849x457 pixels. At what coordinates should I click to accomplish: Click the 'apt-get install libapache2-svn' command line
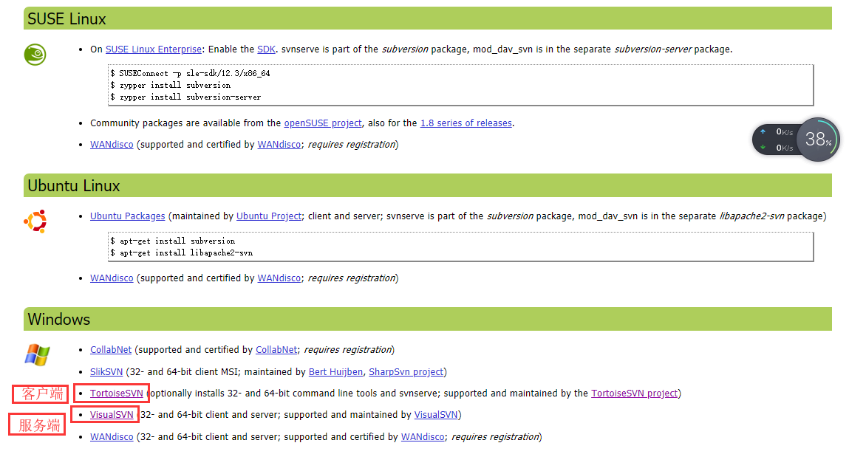pyautogui.click(x=181, y=253)
